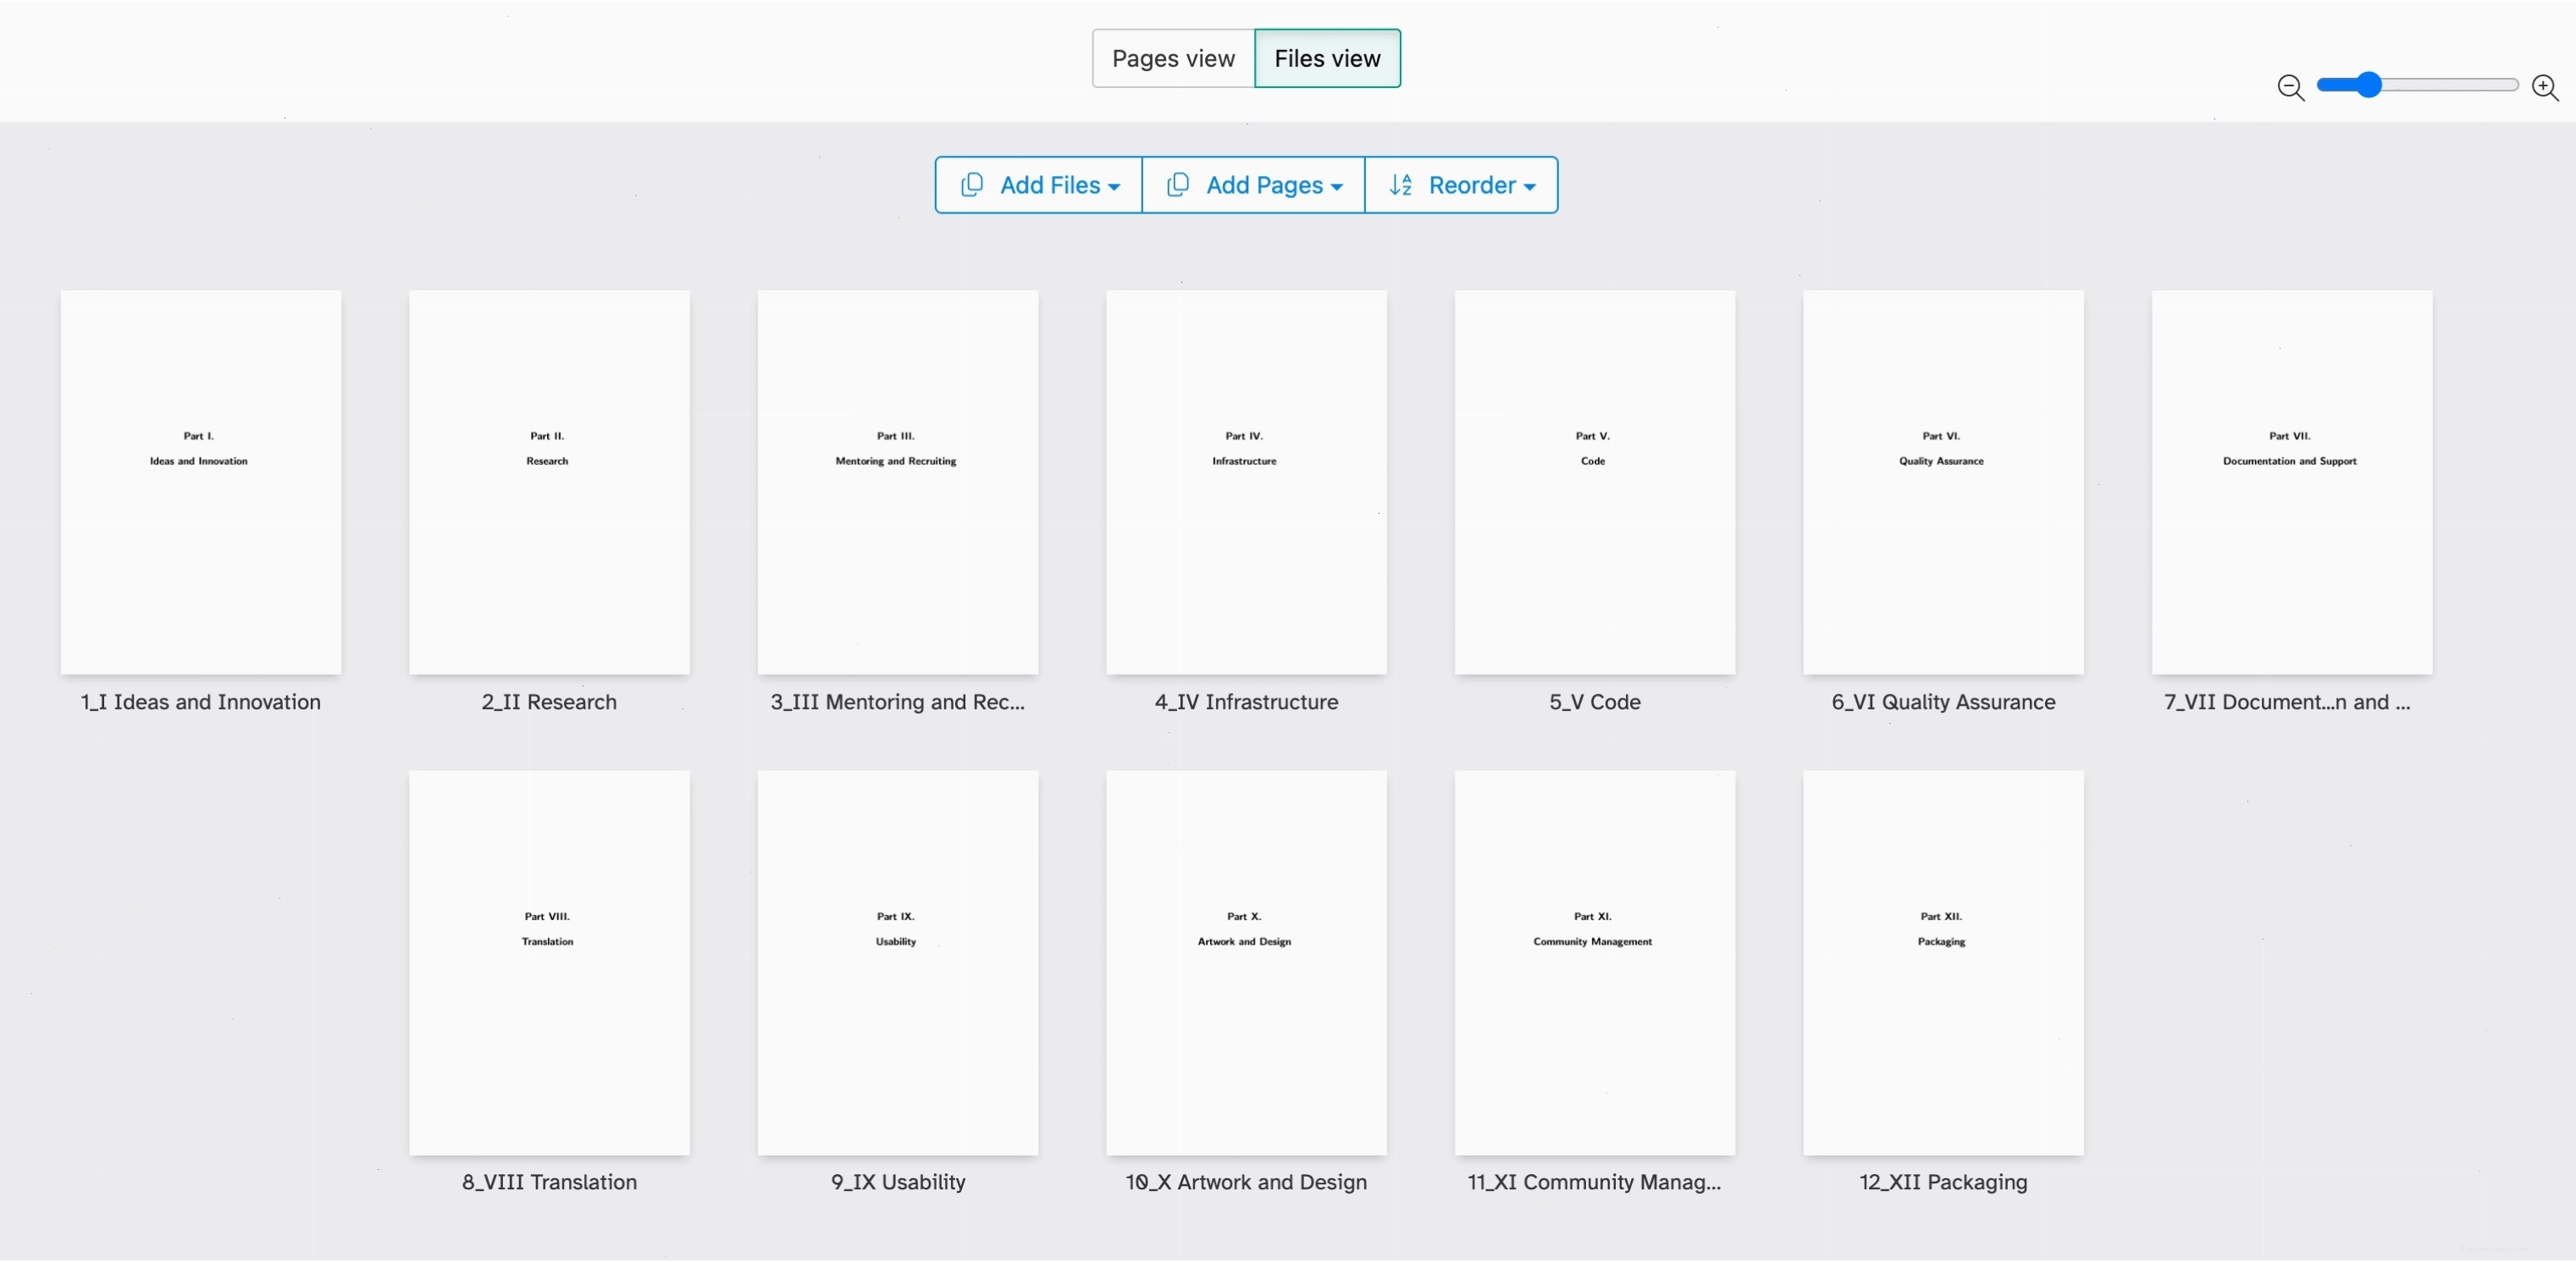Open the Add Files dropdown
The width and height of the screenshot is (2576, 1263).
pyautogui.click(x=1038, y=185)
